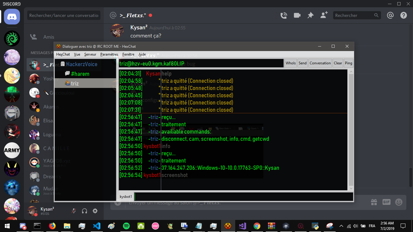
Task: Open Discord home button
Action: click(12, 17)
